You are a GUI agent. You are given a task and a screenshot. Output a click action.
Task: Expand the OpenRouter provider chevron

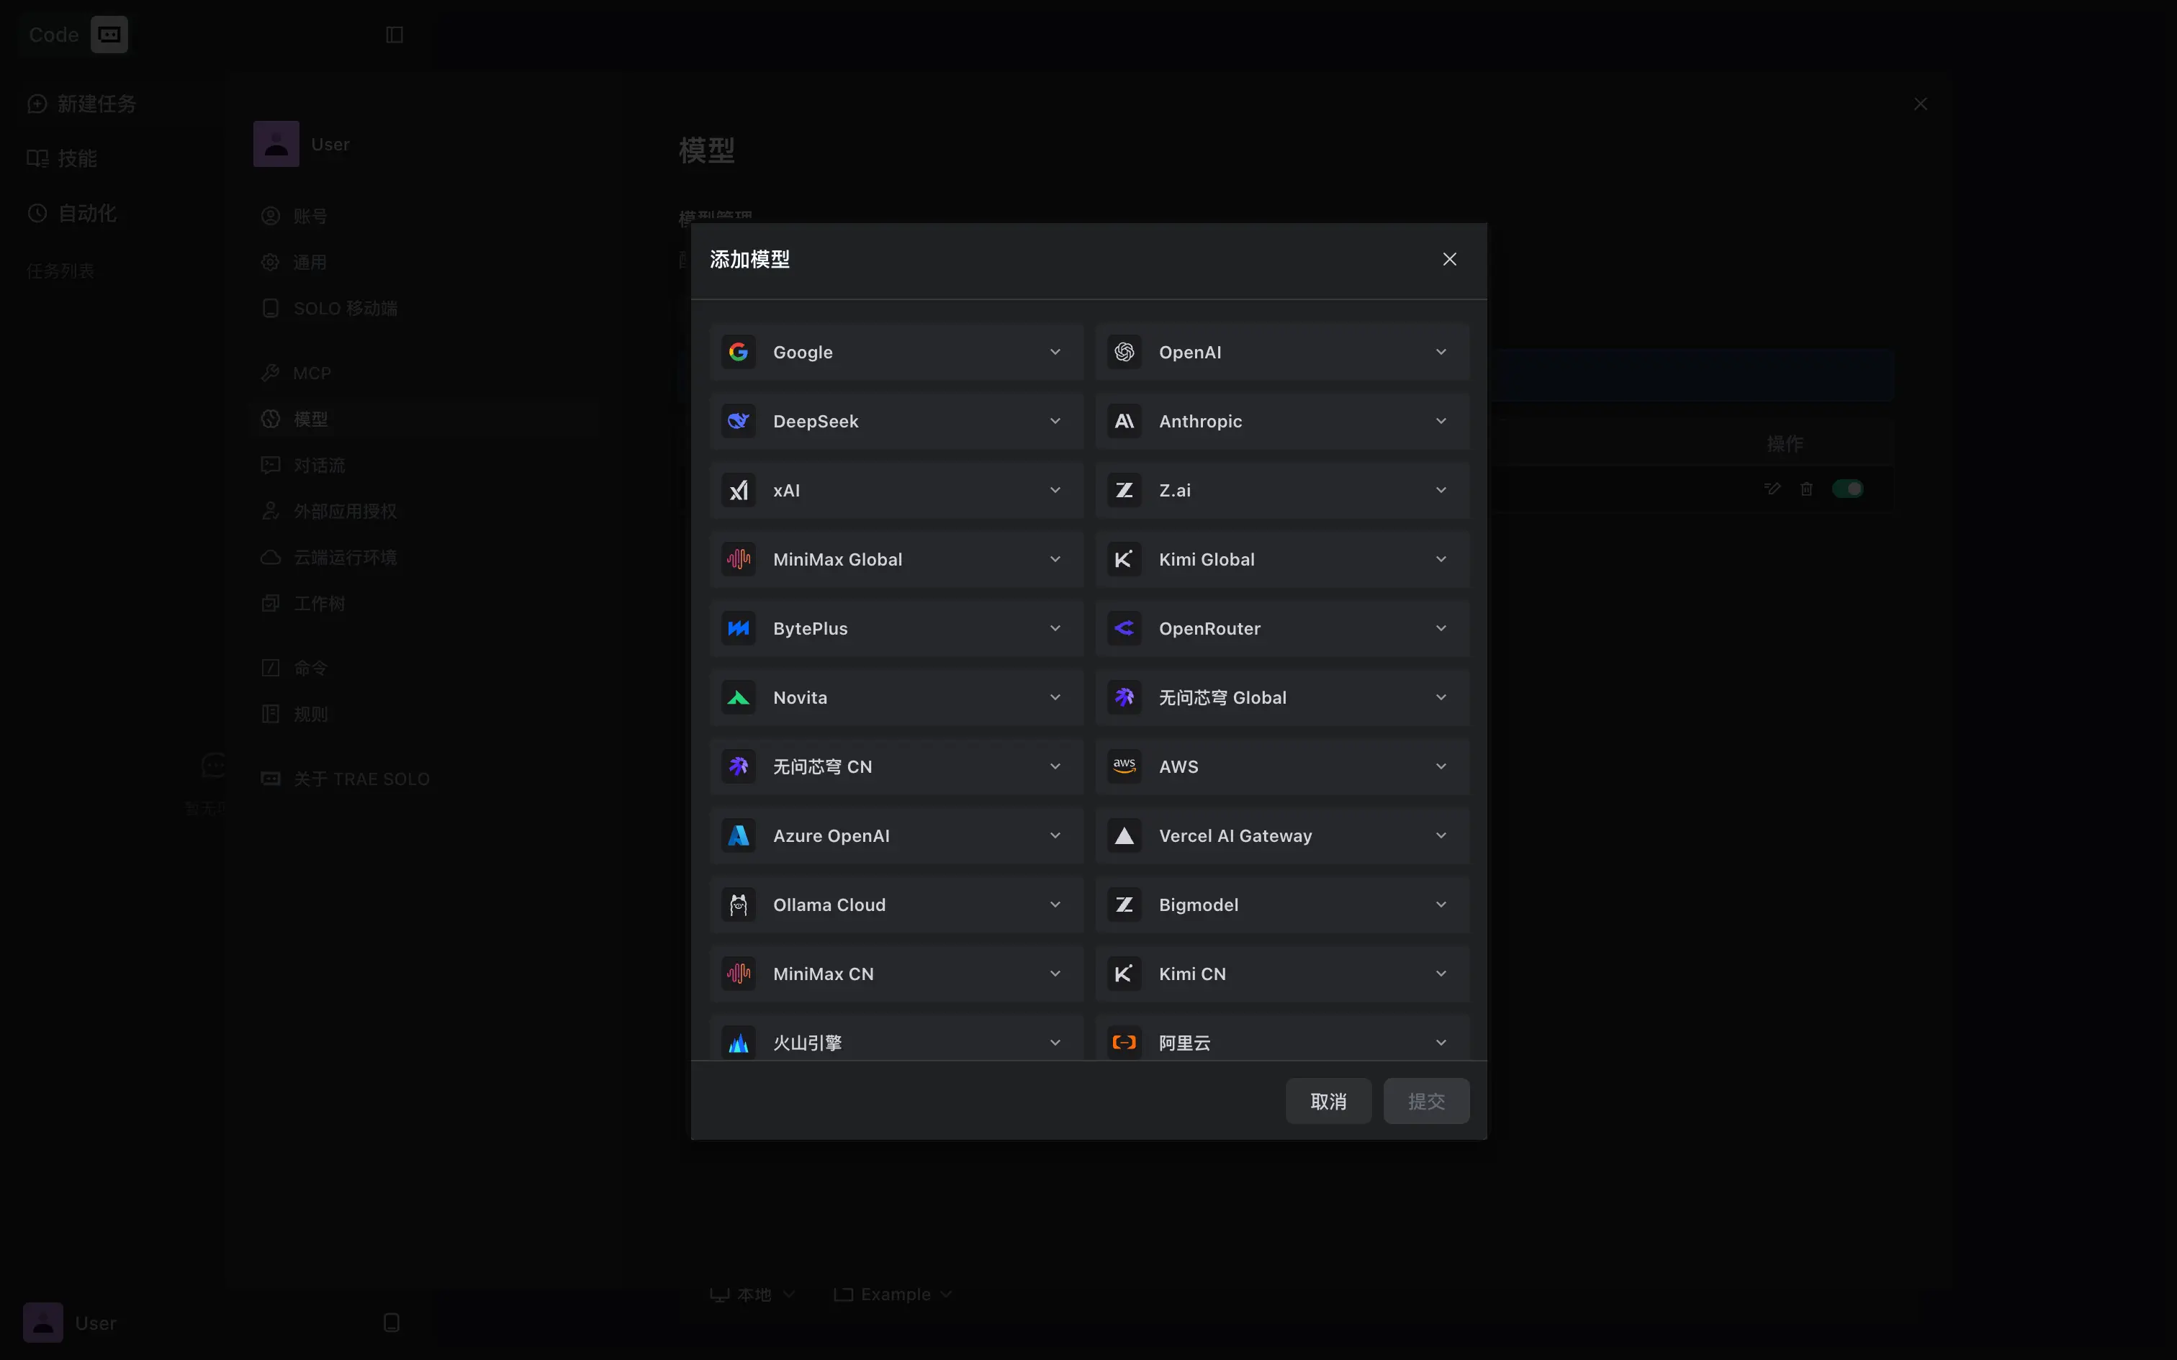click(1441, 629)
